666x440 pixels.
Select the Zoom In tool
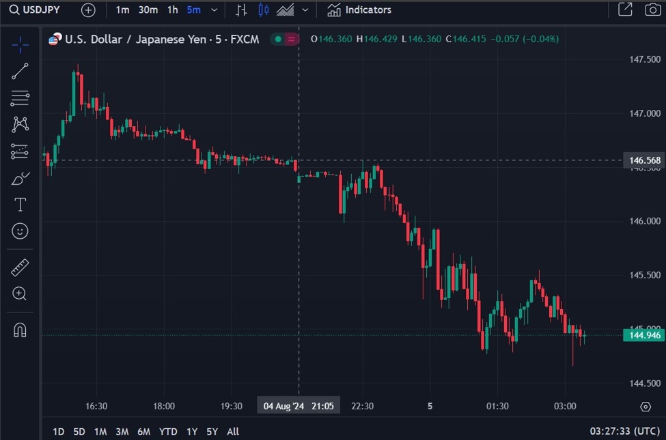pos(20,294)
